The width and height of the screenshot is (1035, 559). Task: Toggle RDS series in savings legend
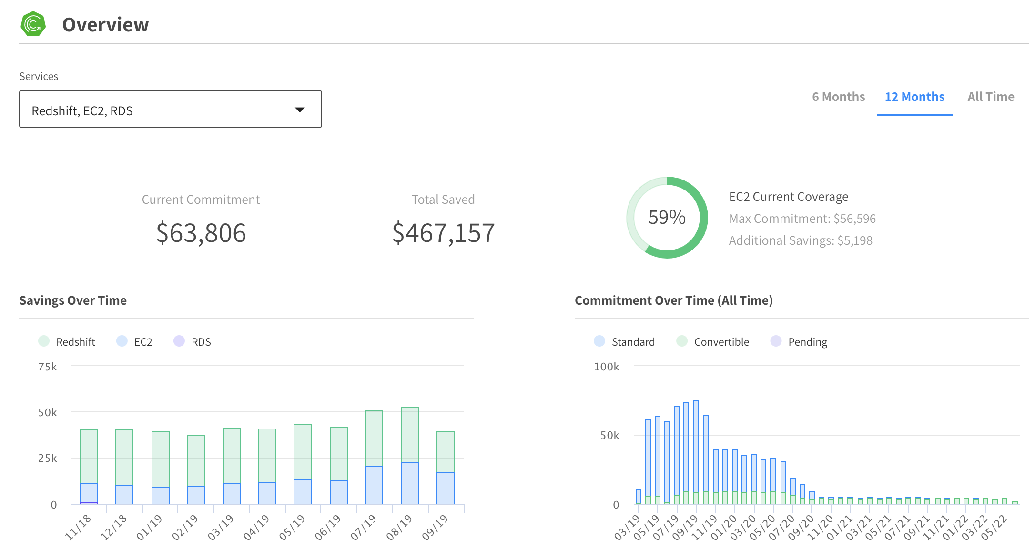tap(201, 342)
